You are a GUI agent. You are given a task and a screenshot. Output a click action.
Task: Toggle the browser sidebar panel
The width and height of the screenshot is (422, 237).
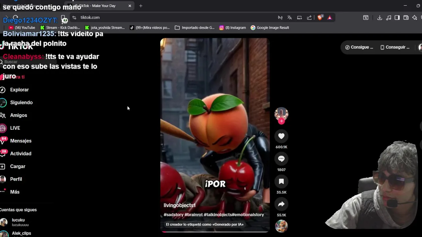tap(397, 18)
